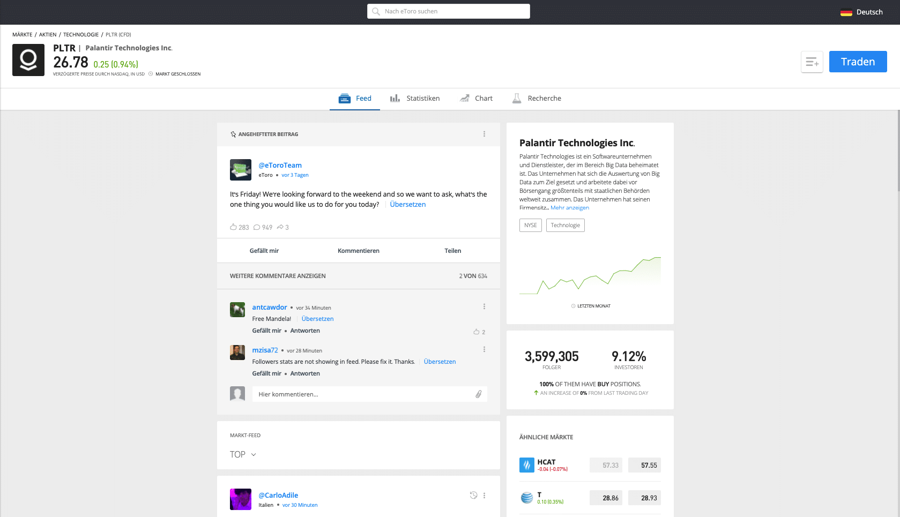
Task: Switch to the Chart tab
Action: [x=476, y=99]
